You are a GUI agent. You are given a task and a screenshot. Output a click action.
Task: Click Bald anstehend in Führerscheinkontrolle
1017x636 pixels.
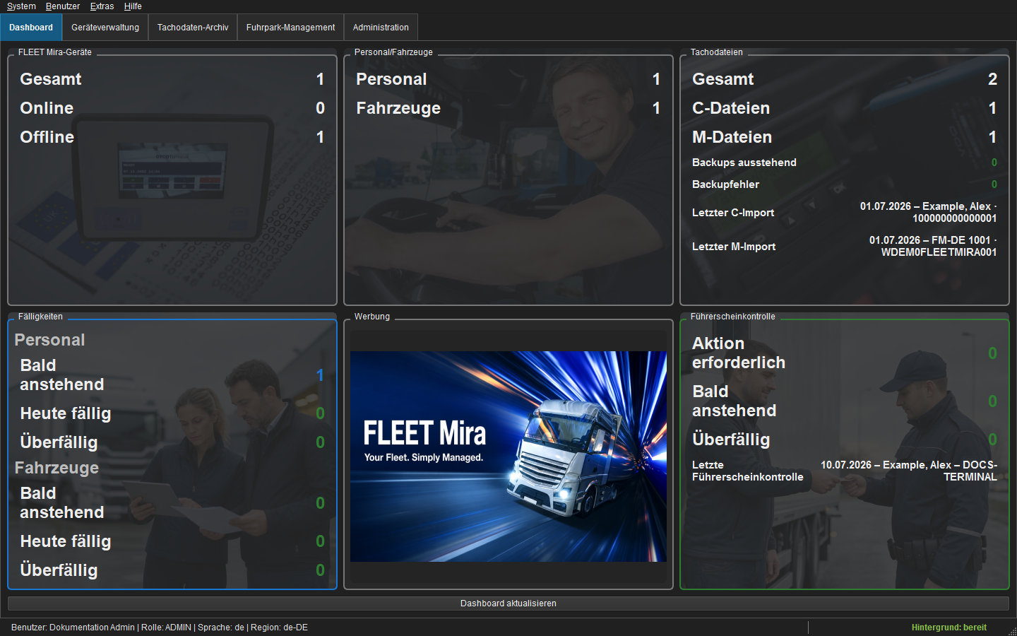[x=845, y=401]
